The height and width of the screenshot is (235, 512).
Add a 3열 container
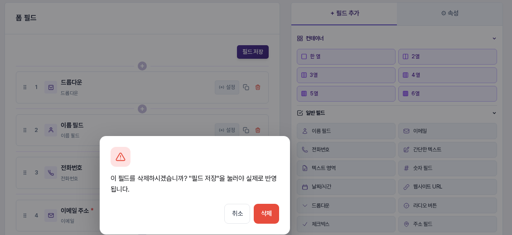point(346,75)
